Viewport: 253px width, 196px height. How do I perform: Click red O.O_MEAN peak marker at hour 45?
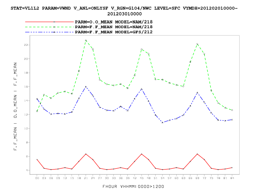(142, 154)
